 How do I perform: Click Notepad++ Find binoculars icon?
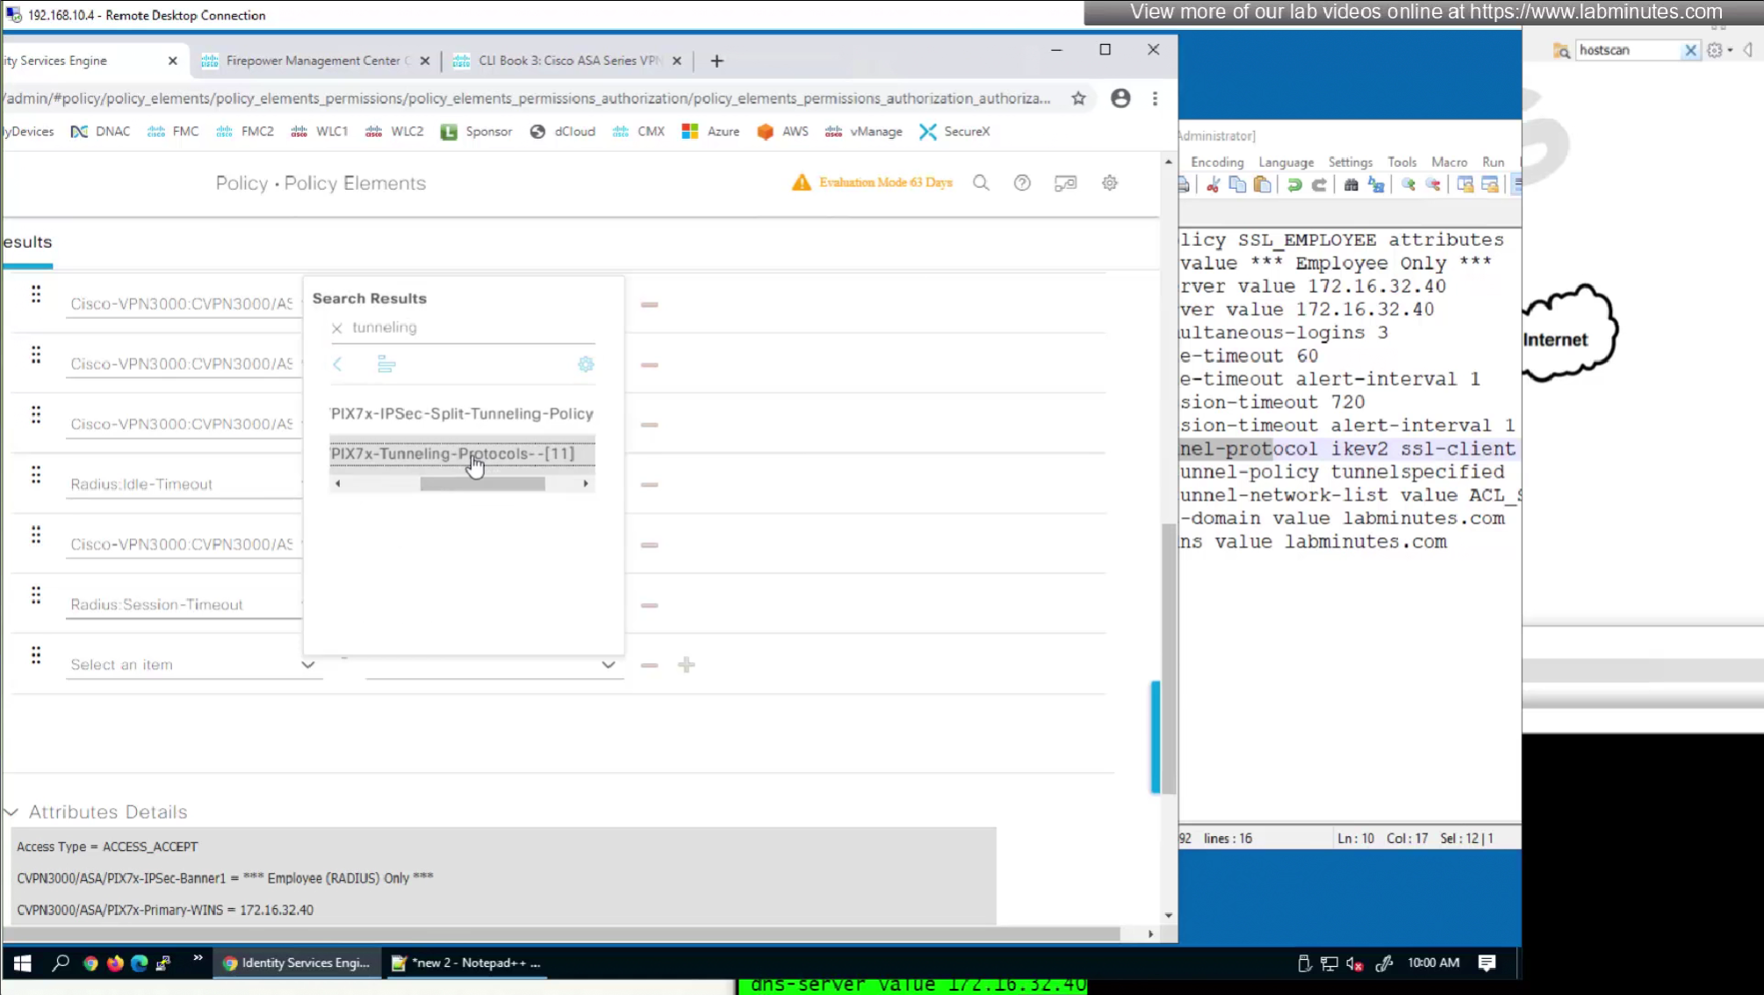click(x=1351, y=184)
